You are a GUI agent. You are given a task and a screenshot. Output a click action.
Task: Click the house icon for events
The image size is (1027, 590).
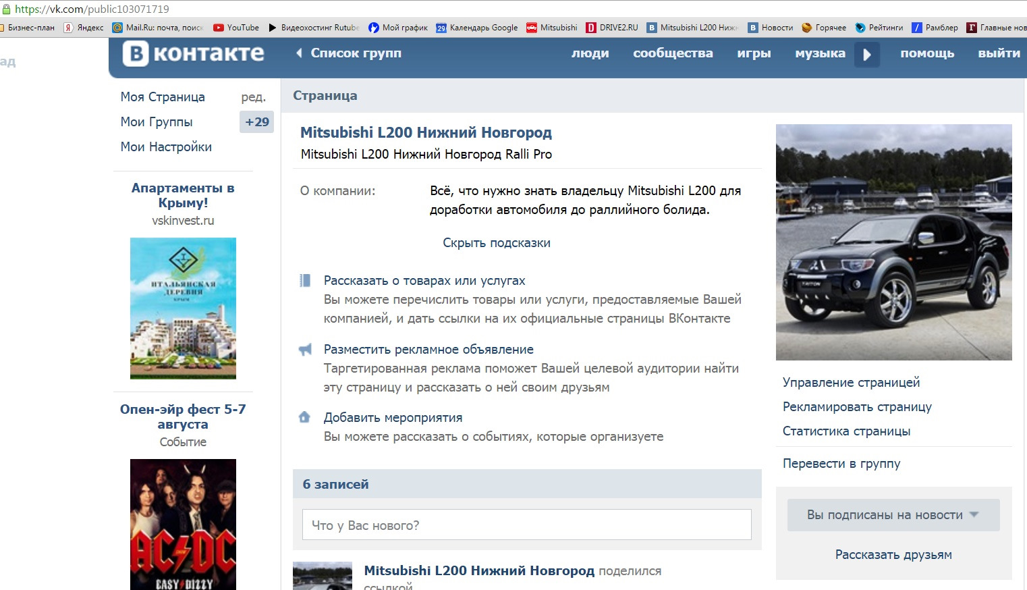pyautogui.click(x=304, y=417)
